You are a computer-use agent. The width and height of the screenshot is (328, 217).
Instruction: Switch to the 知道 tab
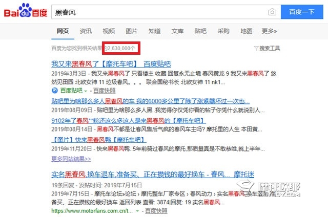click(x=155, y=31)
